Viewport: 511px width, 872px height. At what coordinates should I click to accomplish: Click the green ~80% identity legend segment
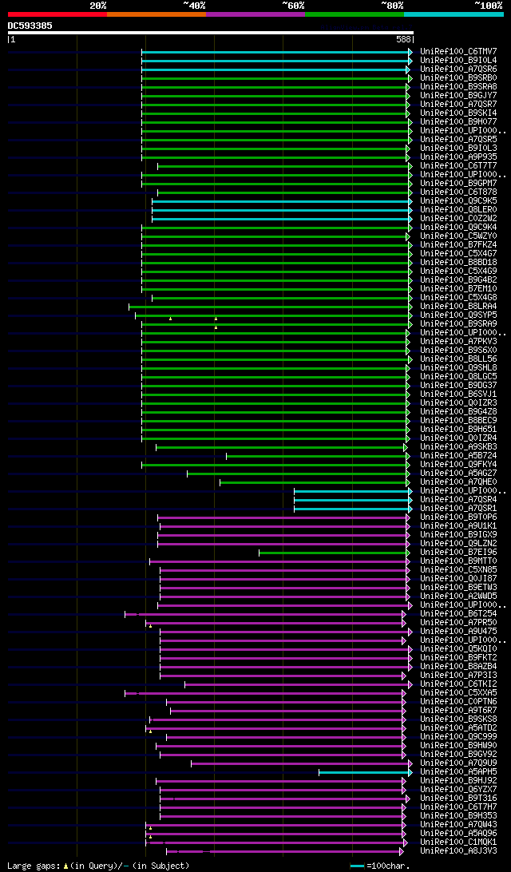tap(355, 14)
